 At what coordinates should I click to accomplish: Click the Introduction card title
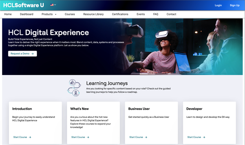click(22, 109)
